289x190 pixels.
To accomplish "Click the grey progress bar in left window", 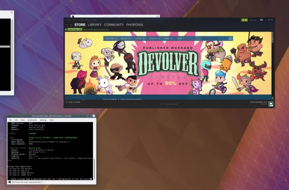I will coord(5,47).
